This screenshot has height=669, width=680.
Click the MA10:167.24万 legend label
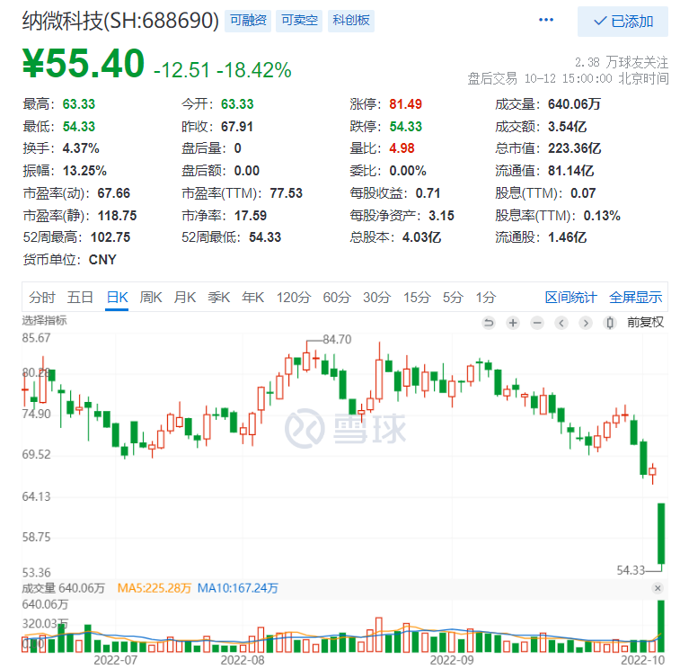[x=238, y=588]
